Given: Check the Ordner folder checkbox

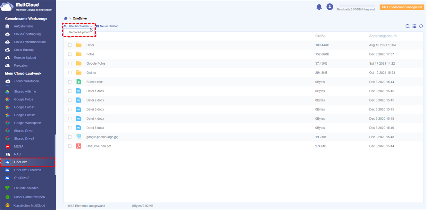Looking at the screenshot, I should 70,73.
